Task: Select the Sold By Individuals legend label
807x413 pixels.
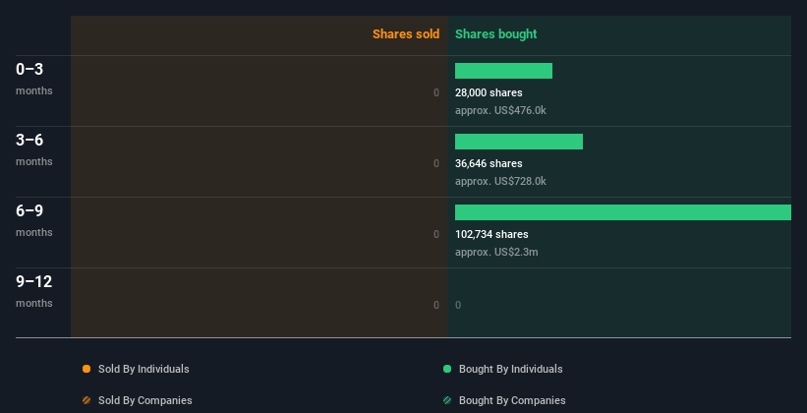Action: pos(144,369)
